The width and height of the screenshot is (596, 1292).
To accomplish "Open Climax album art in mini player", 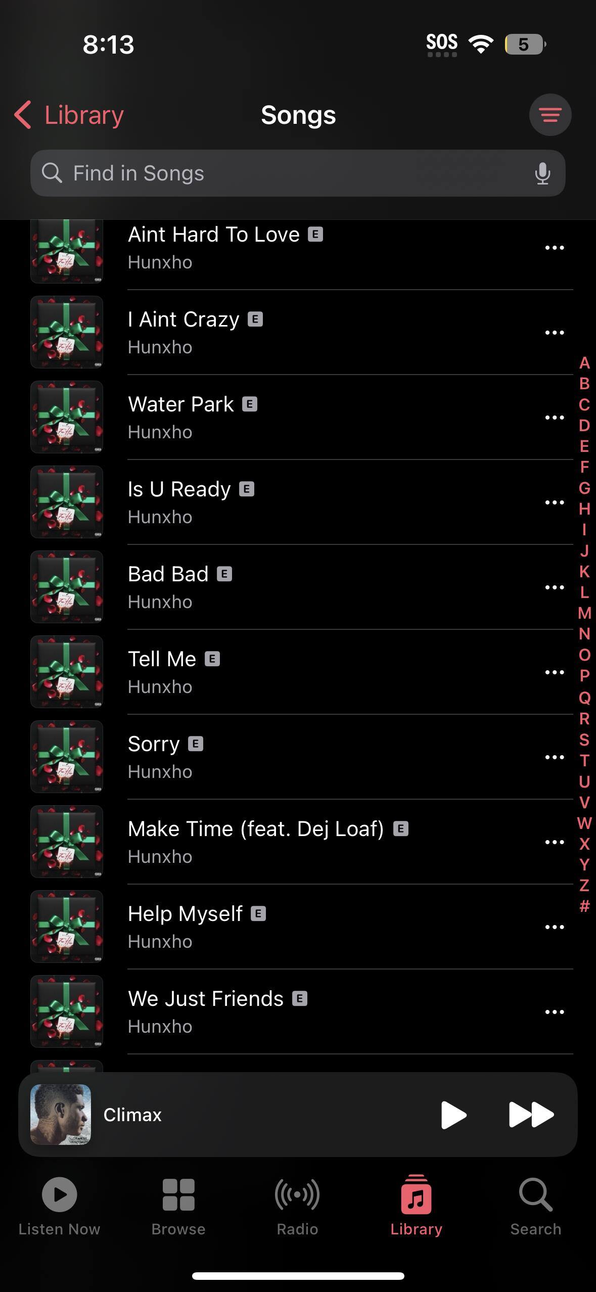I will [61, 1115].
